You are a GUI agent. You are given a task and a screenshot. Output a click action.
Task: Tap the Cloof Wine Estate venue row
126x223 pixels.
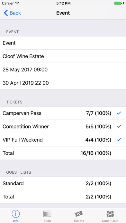[x=63, y=56]
